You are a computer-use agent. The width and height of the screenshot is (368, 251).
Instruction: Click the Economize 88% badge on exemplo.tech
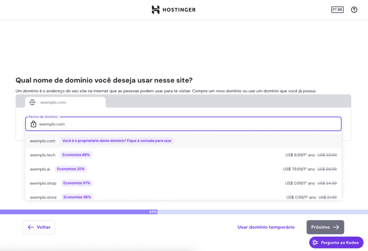[76, 155]
